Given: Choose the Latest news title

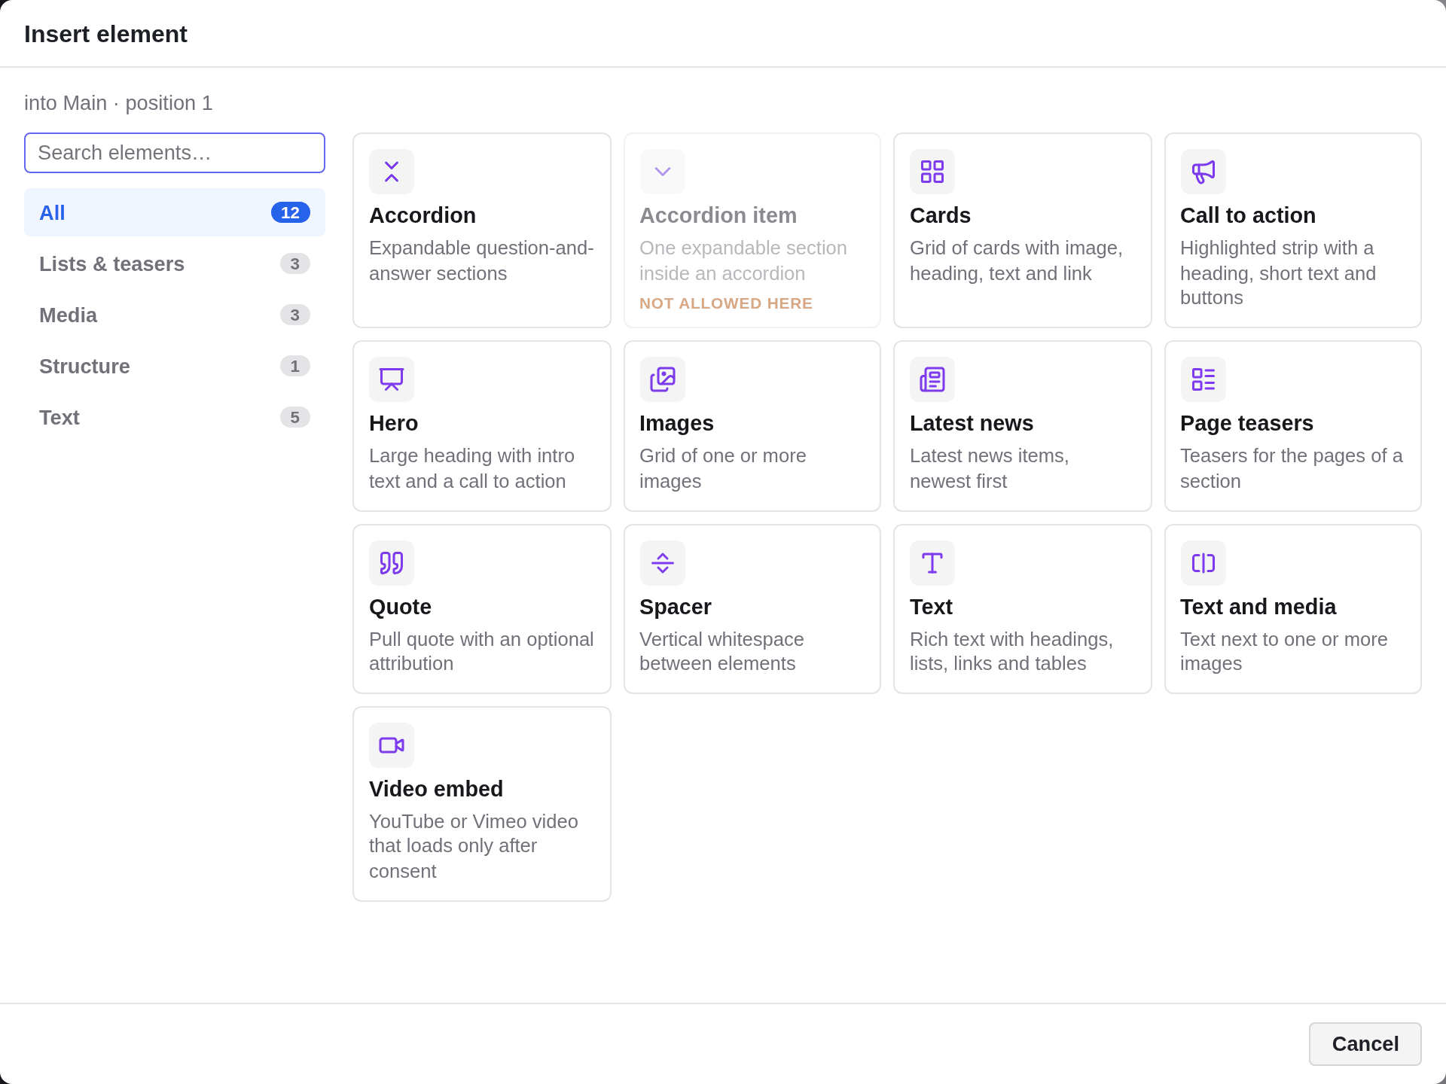Looking at the screenshot, I should [972, 423].
